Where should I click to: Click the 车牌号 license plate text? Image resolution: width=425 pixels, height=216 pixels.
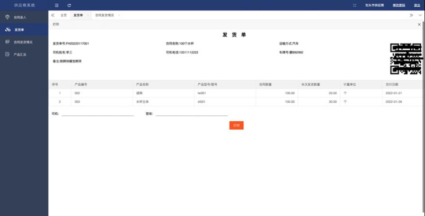292,53
